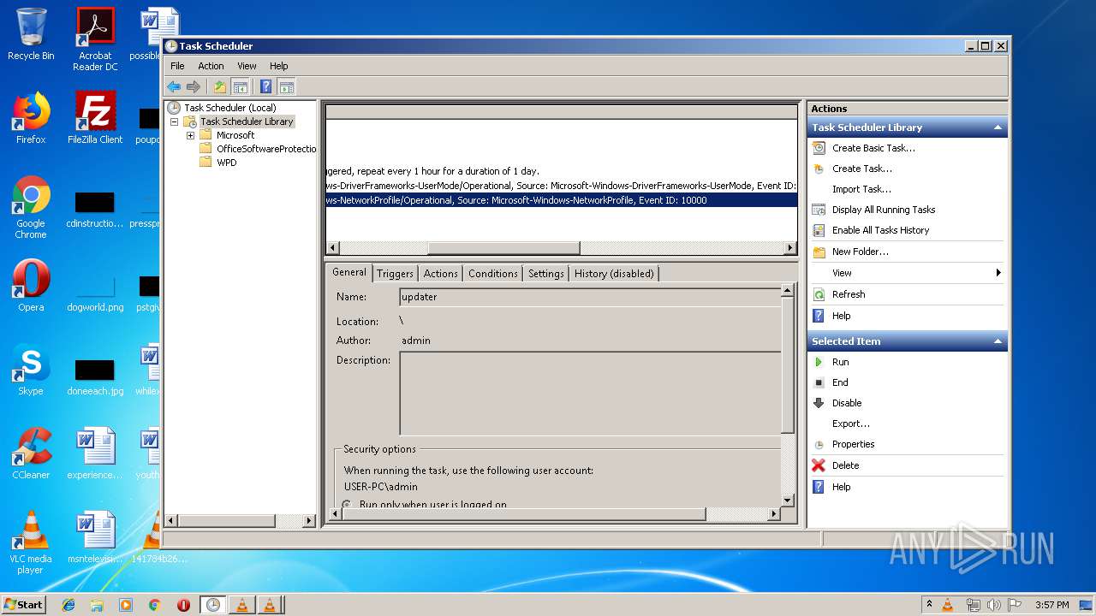This screenshot has width=1096, height=616.
Task: Expand the Microsoft folder in the tree
Action: pyautogui.click(x=190, y=135)
